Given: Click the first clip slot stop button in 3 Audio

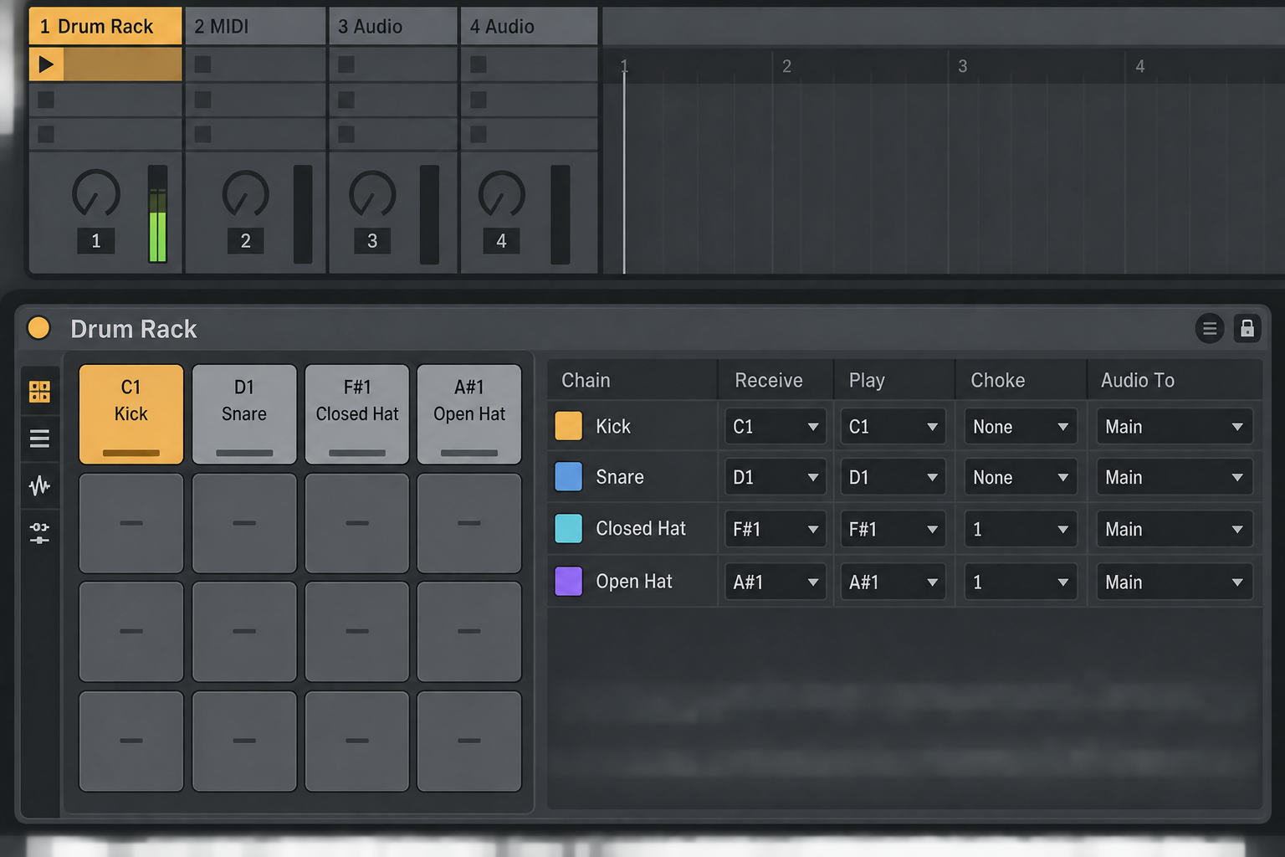Looking at the screenshot, I should pos(346,64).
